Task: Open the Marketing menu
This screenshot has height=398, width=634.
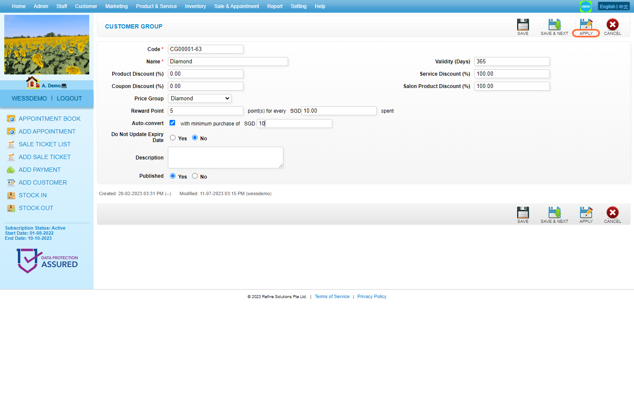Action: (116, 6)
